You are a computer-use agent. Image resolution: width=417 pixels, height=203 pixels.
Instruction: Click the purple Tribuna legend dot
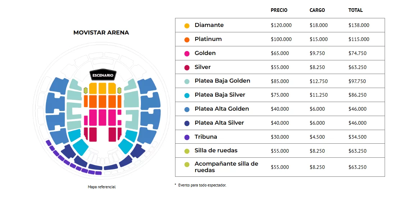[x=187, y=137]
